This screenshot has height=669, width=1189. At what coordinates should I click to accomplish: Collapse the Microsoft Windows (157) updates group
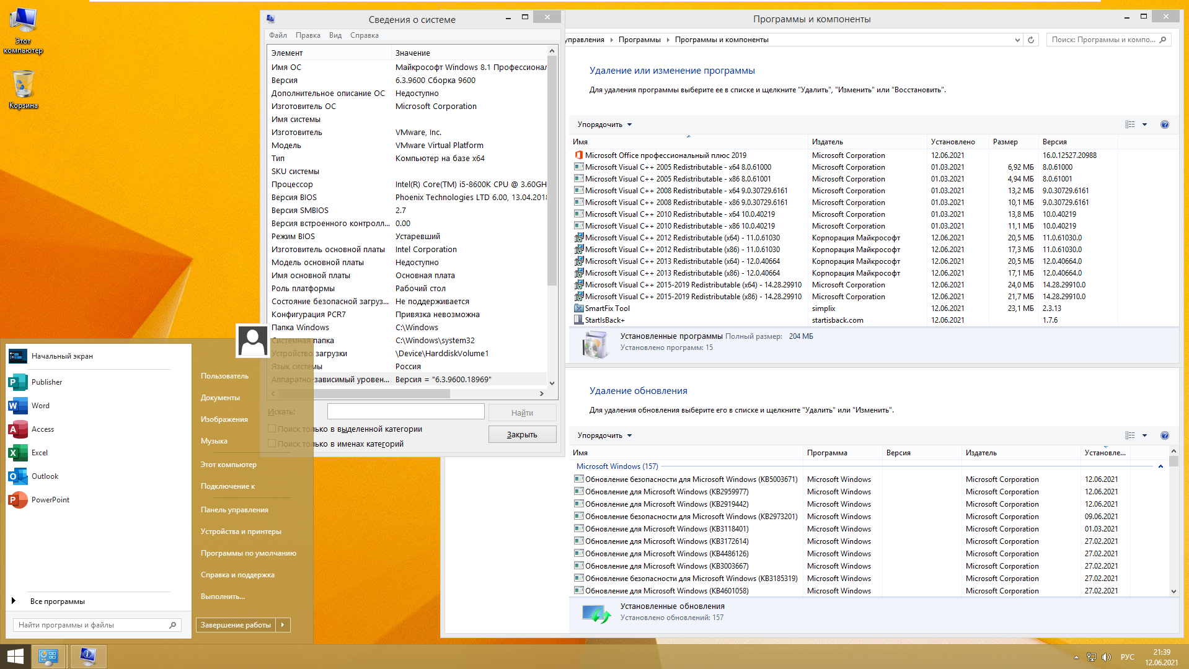coord(1160,466)
